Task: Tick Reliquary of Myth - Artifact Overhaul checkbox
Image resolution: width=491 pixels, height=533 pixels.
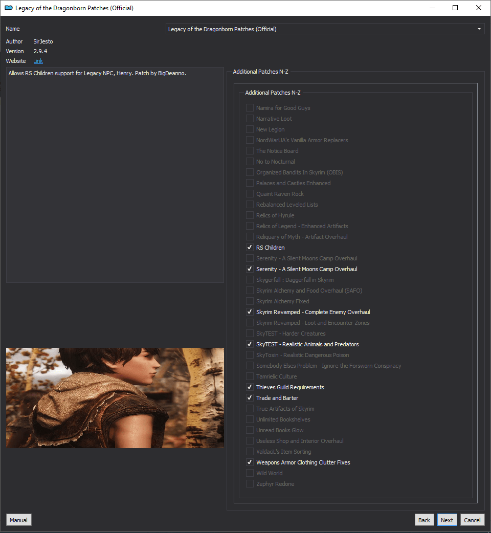Action: [x=250, y=237]
